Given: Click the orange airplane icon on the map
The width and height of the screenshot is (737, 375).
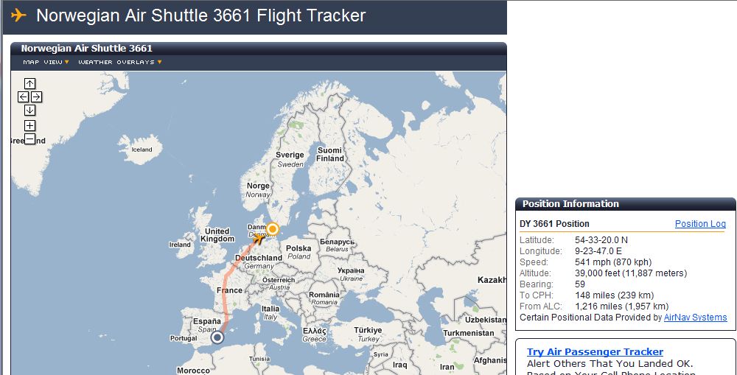Looking at the screenshot, I should (x=259, y=239).
